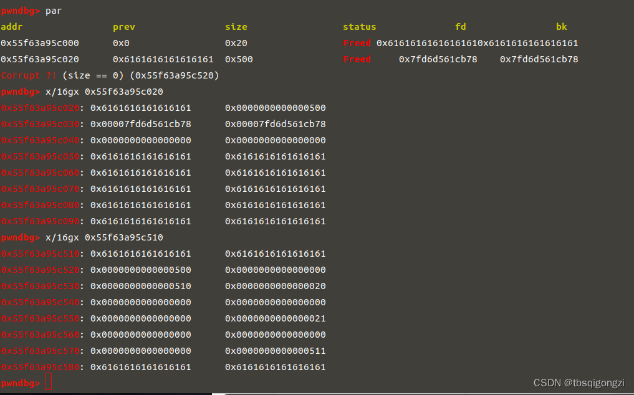Click the red address label "0x55f63a95c530:"

tap(42, 286)
